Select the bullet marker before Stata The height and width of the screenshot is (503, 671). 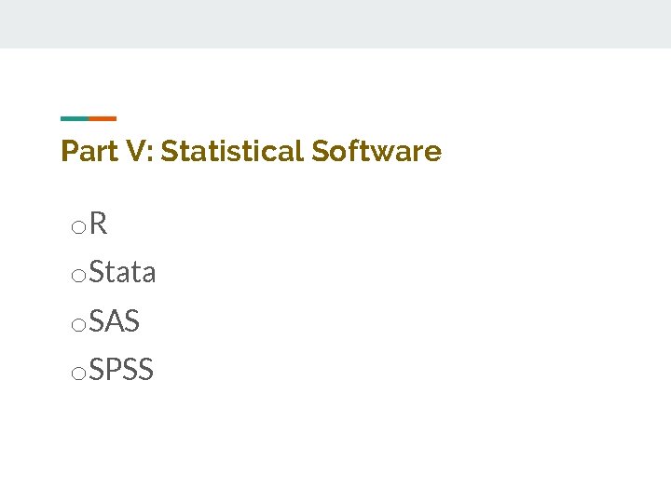coord(78,276)
